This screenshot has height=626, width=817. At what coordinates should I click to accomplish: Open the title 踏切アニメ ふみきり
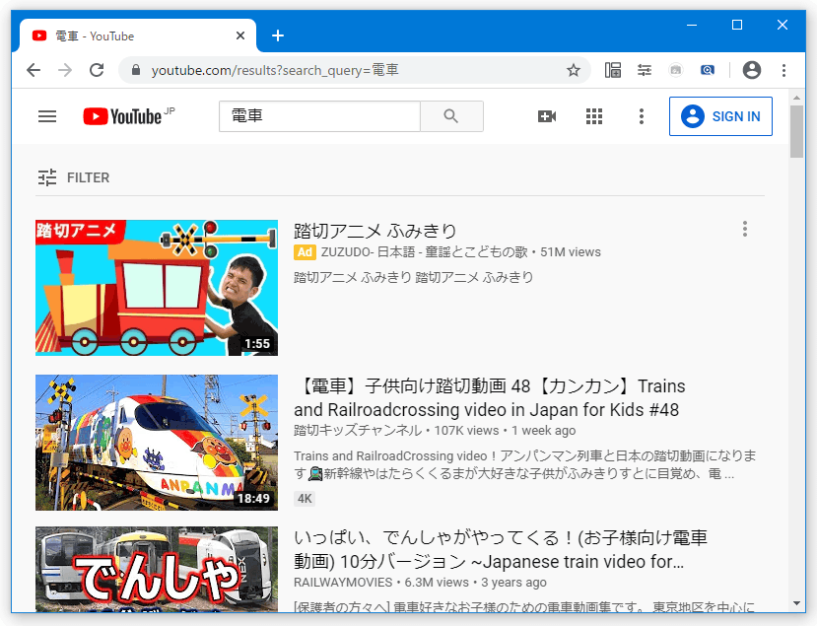(x=375, y=231)
